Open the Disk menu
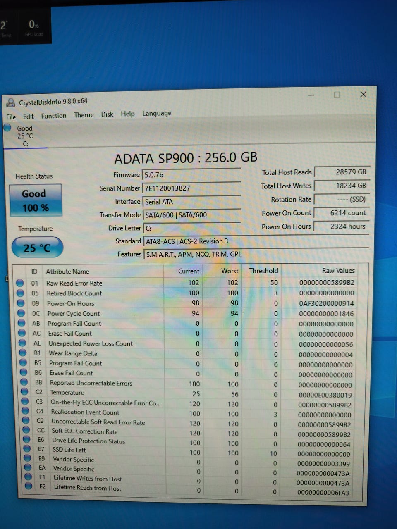 pyautogui.click(x=107, y=114)
